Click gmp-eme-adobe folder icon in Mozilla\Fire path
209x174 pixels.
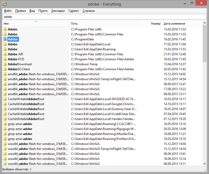point(5,134)
